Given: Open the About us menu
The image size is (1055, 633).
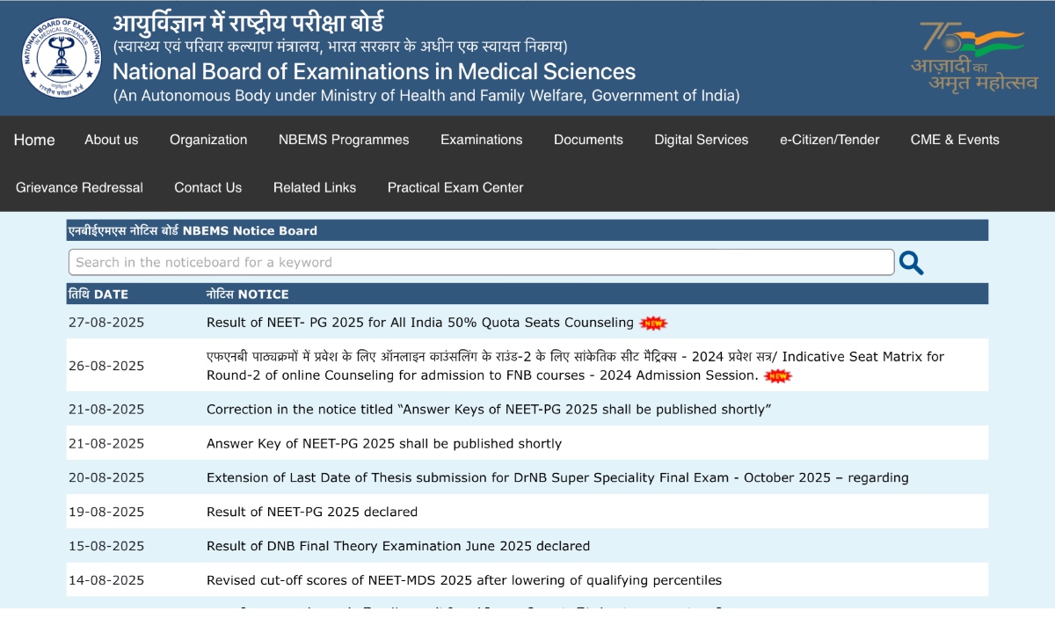Looking at the screenshot, I should (x=112, y=140).
